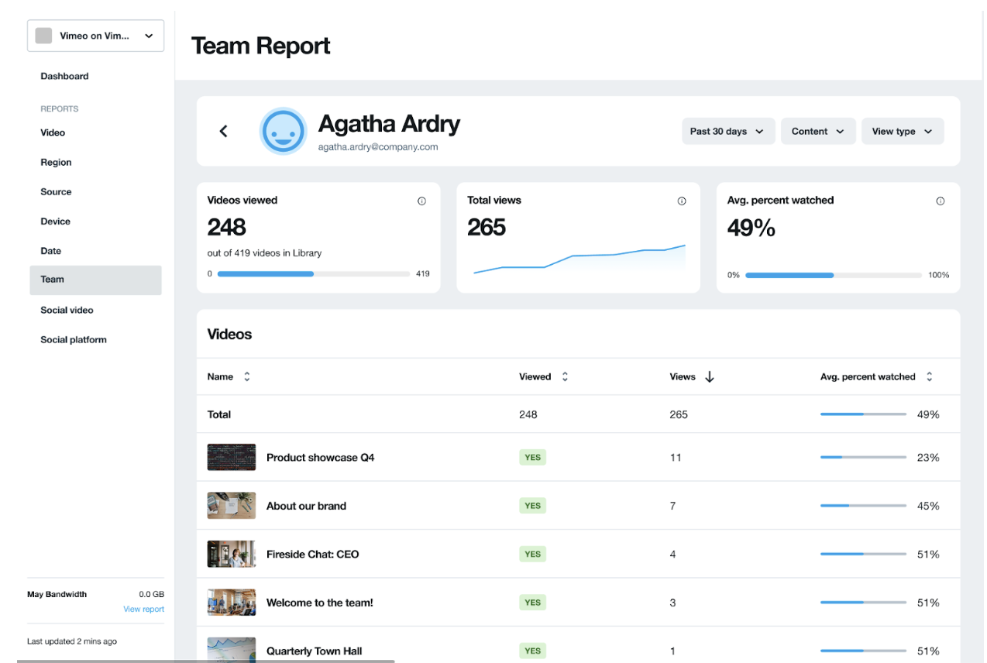
Task: Sort by Avg. percent watched column arrows
Action: pyautogui.click(x=929, y=377)
